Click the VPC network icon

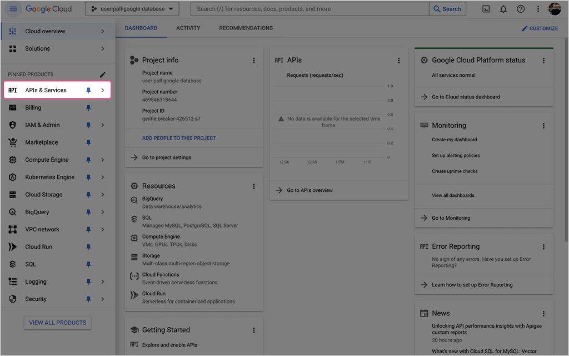click(13, 230)
